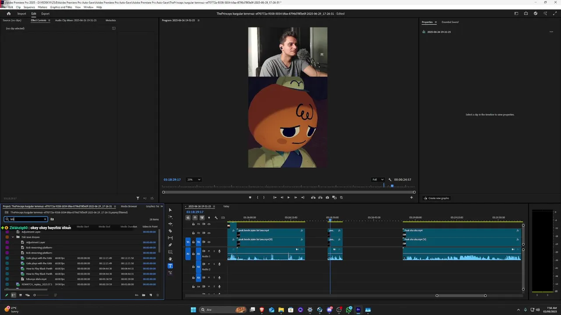
Task: Open sort icons menu in Project panel
Action: (x=55, y=295)
